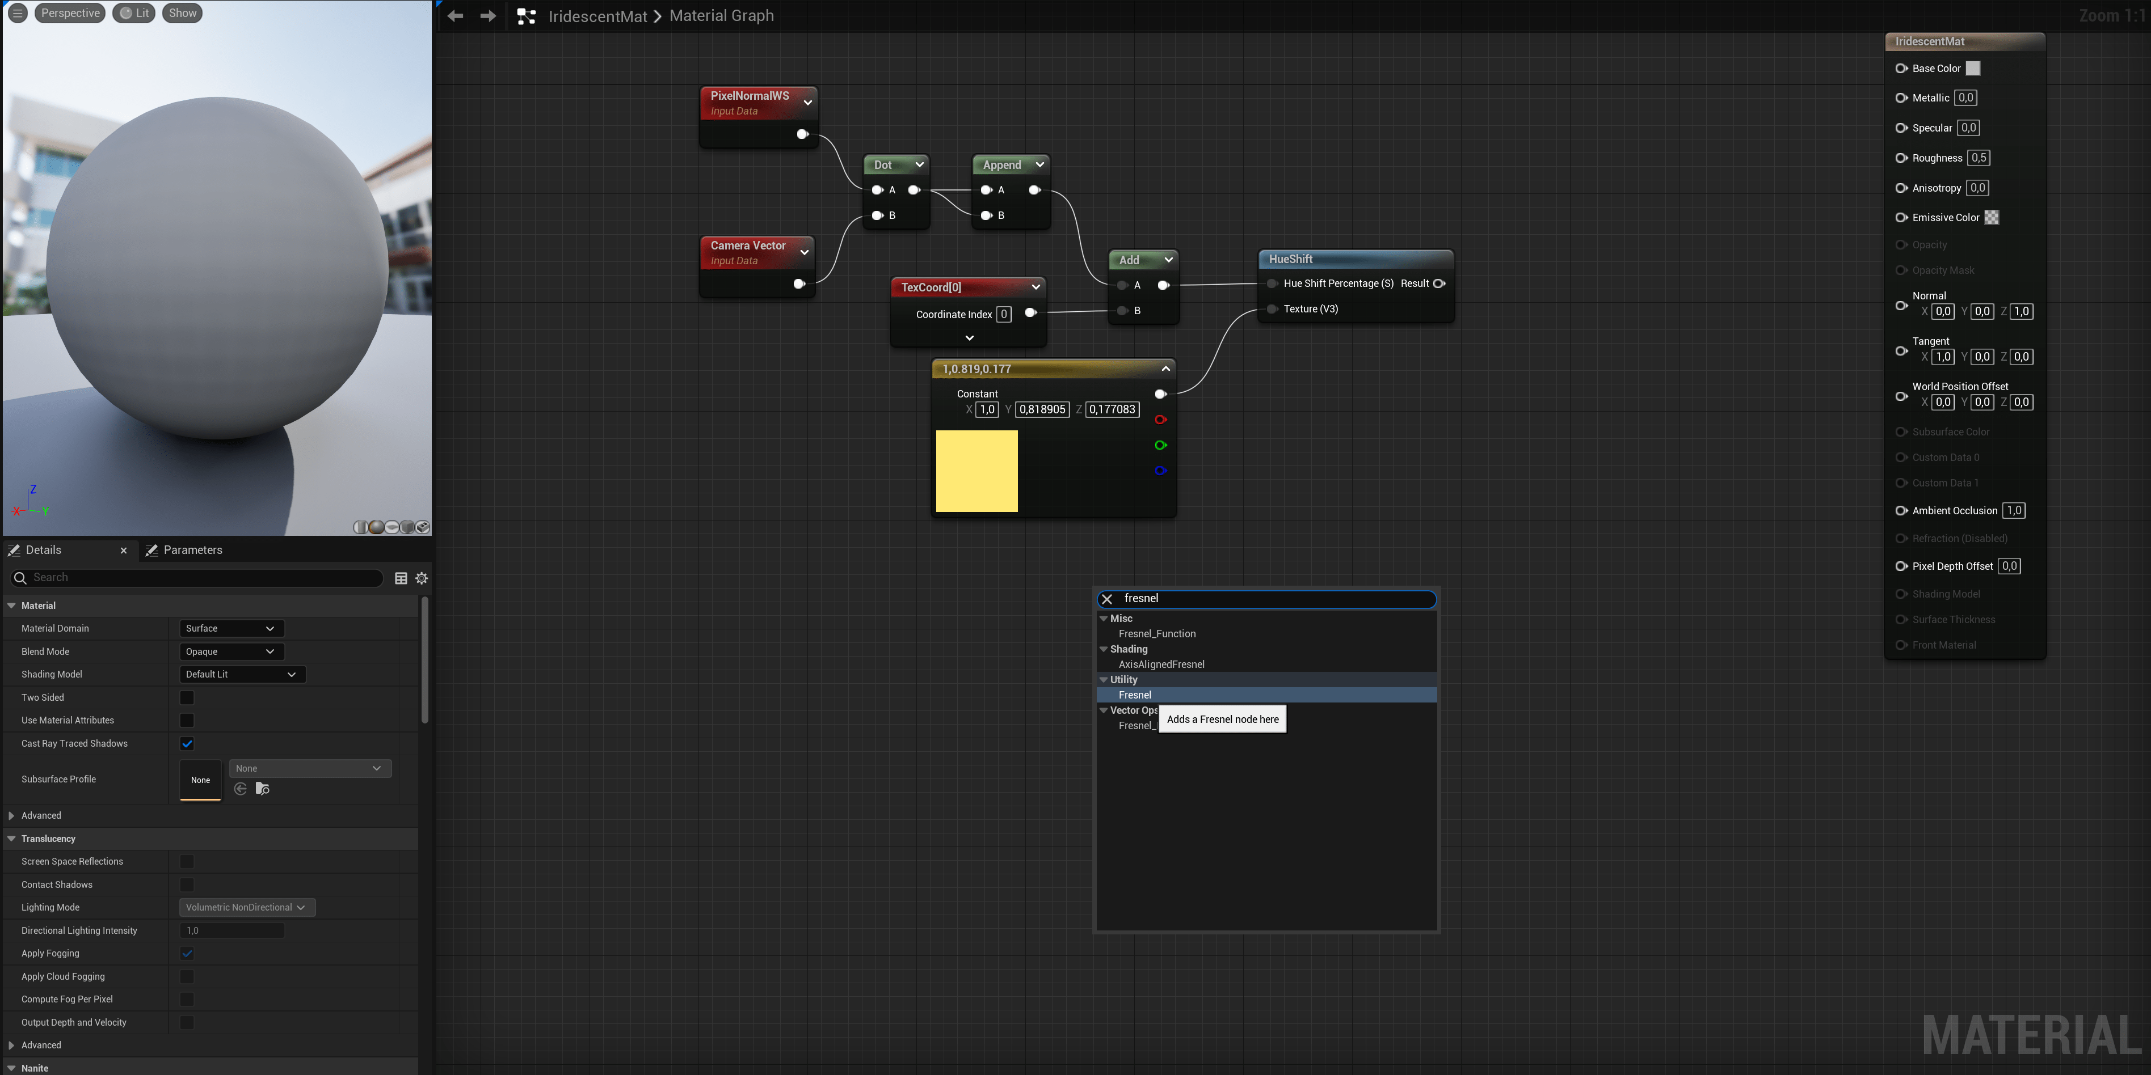Open the Details property matrix view
Image resolution: width=2151 pixels, height=1075 pixels.
pos(401,578)
